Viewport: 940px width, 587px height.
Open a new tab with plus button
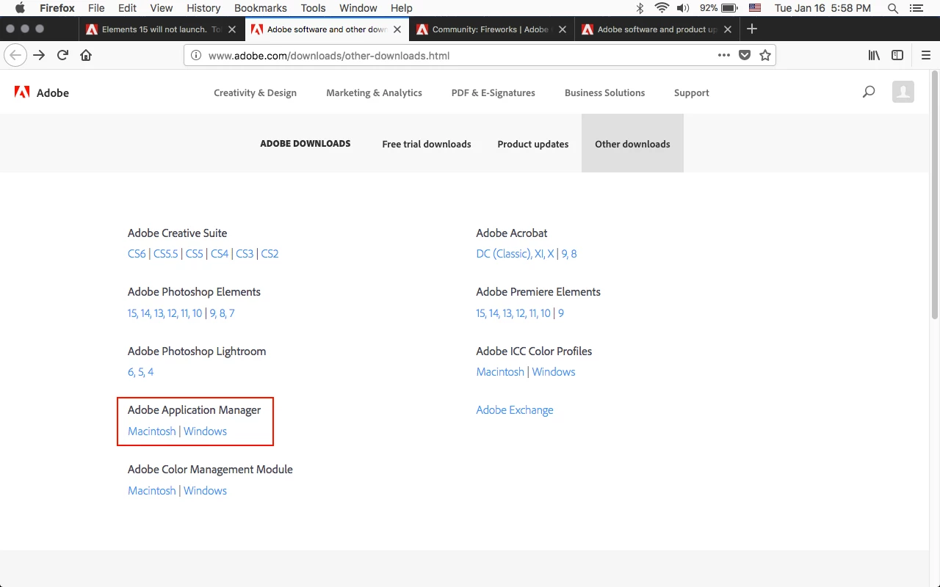click(751, 29)
